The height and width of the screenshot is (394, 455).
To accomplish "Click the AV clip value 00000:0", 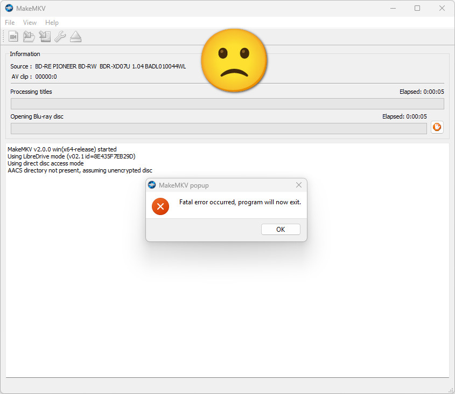I will coord(46,77).
